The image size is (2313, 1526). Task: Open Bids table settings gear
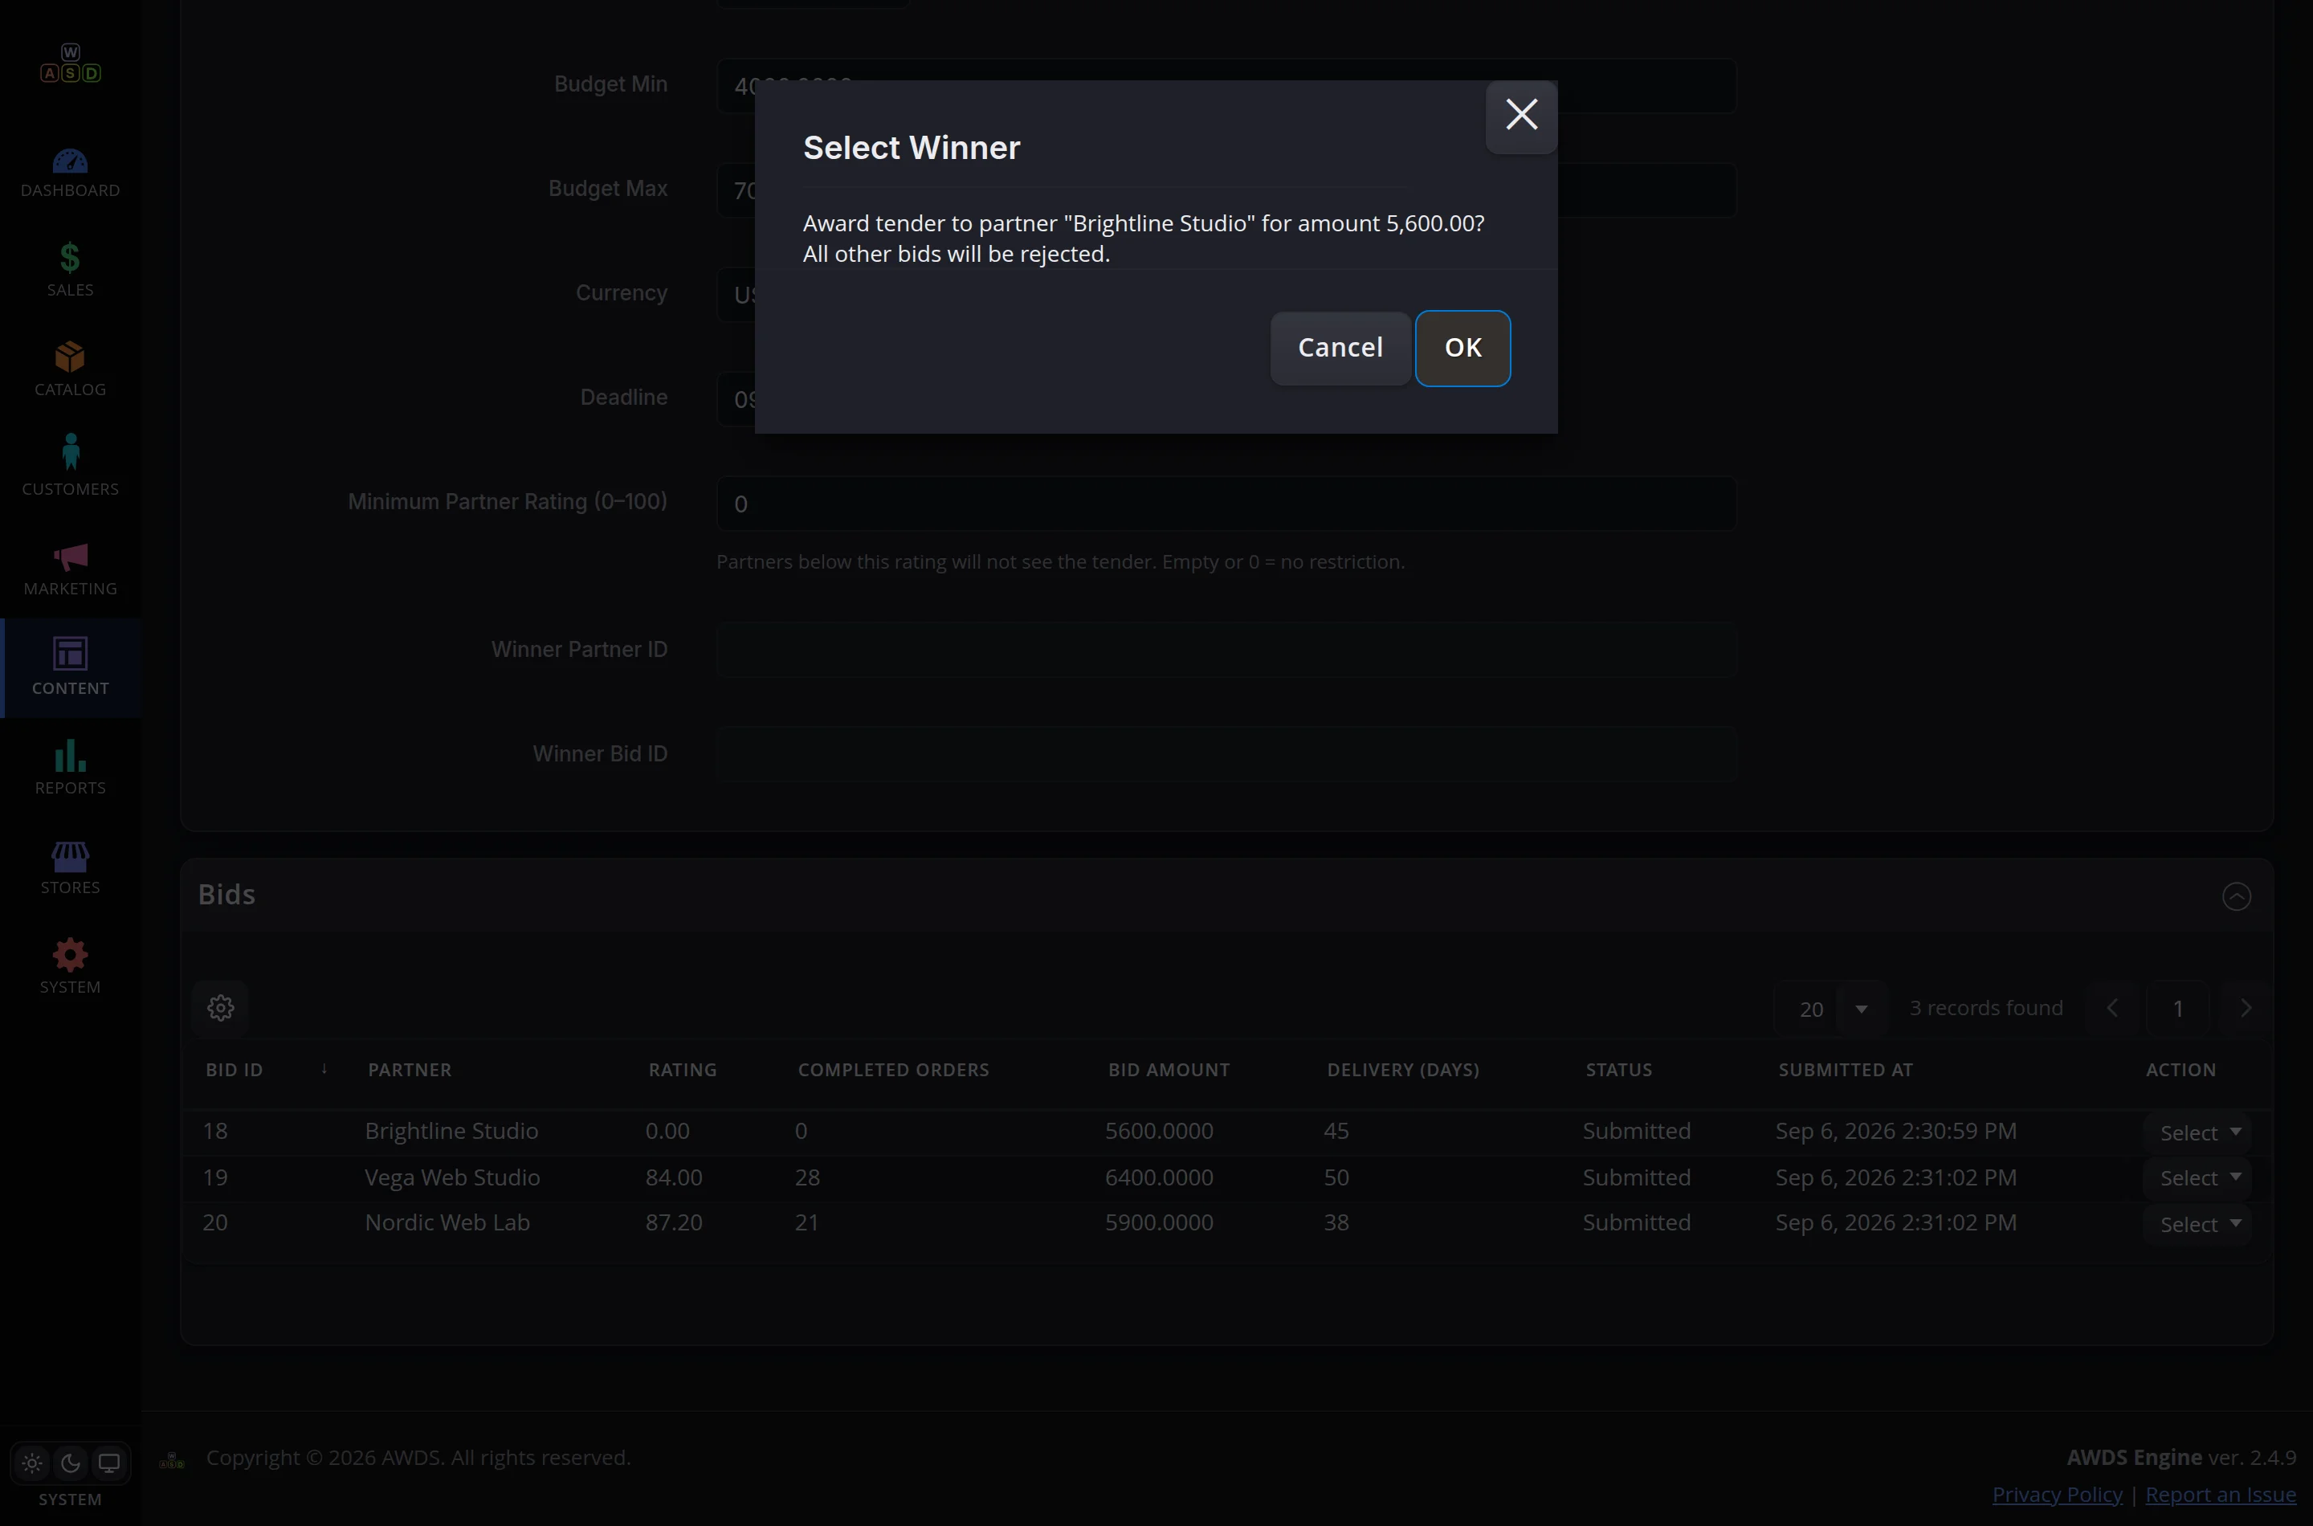click(221, 1007)
